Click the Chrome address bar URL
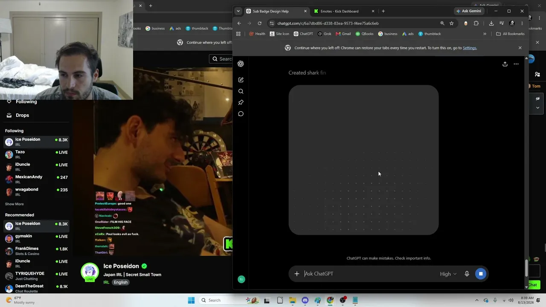The width and height of the screenshot is (546, 307). coord(328,23)
